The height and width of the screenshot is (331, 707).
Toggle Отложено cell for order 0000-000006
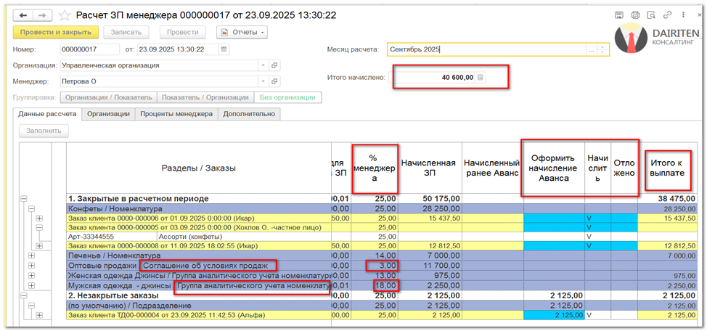pos(624,218)
